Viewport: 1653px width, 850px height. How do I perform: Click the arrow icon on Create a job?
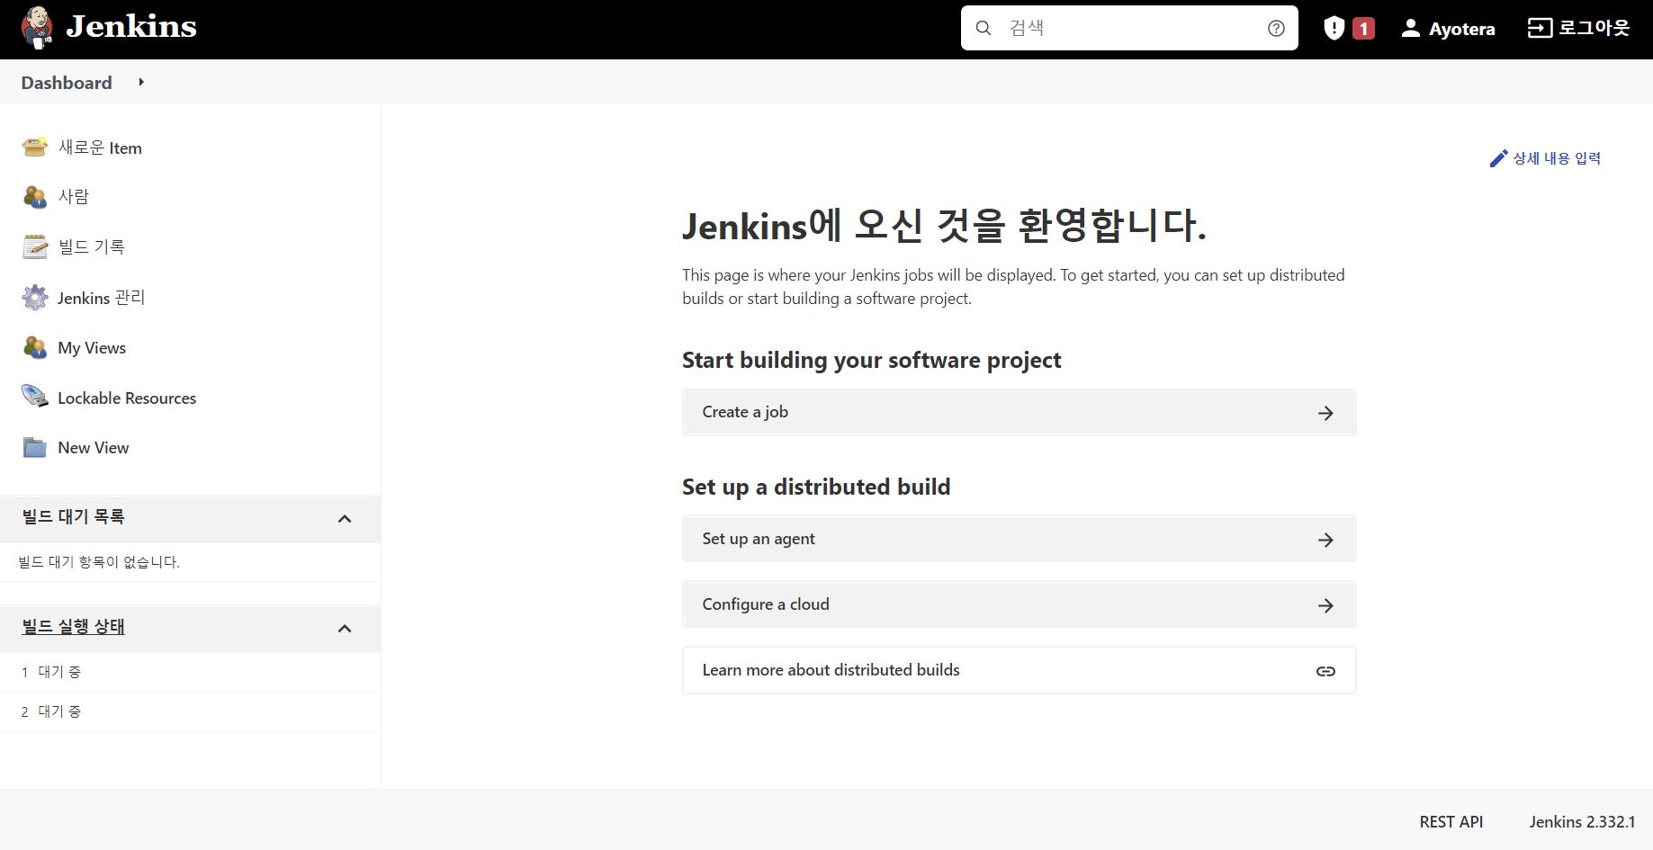tap(1325, 413)
